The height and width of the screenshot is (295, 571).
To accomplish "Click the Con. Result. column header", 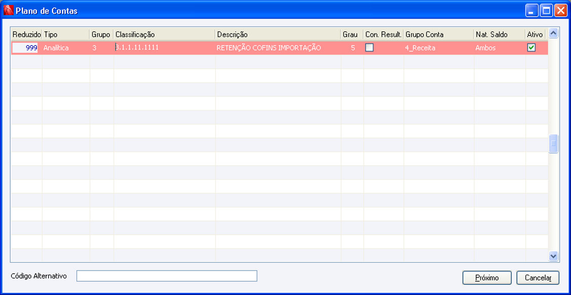I will pyautogui.click(x=384, y=34).
